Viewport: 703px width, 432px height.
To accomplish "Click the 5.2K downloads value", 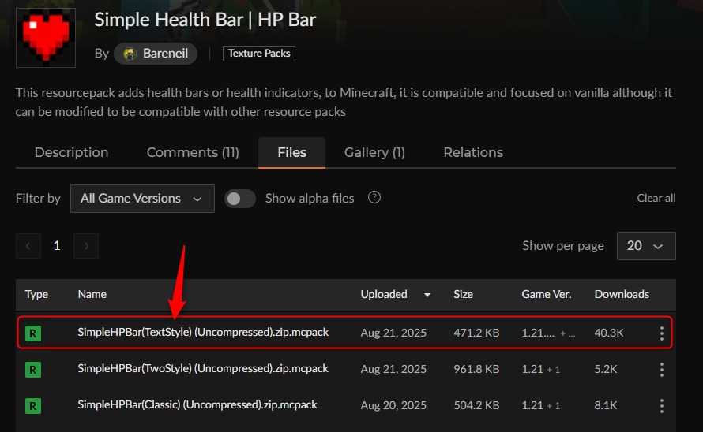I will coord(606,369).
